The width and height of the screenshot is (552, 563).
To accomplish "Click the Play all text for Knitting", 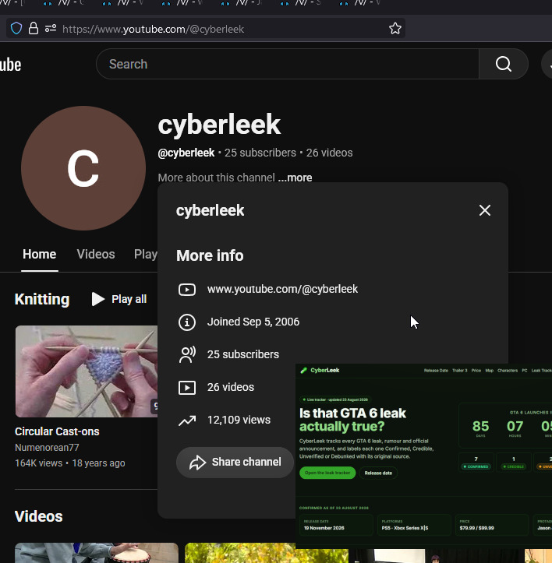I will coord(129,299).
